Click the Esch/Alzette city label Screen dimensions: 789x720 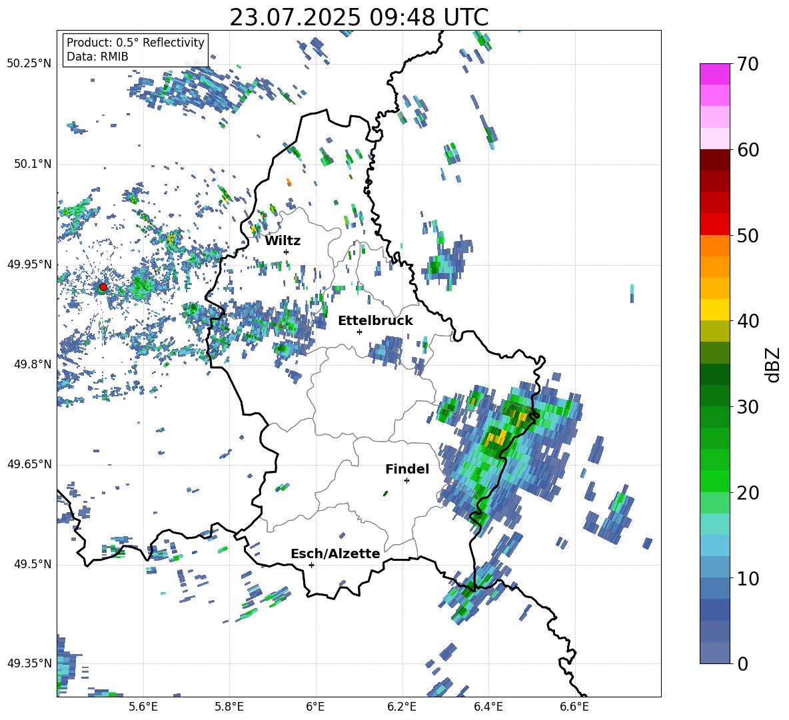tap(335, 553)
